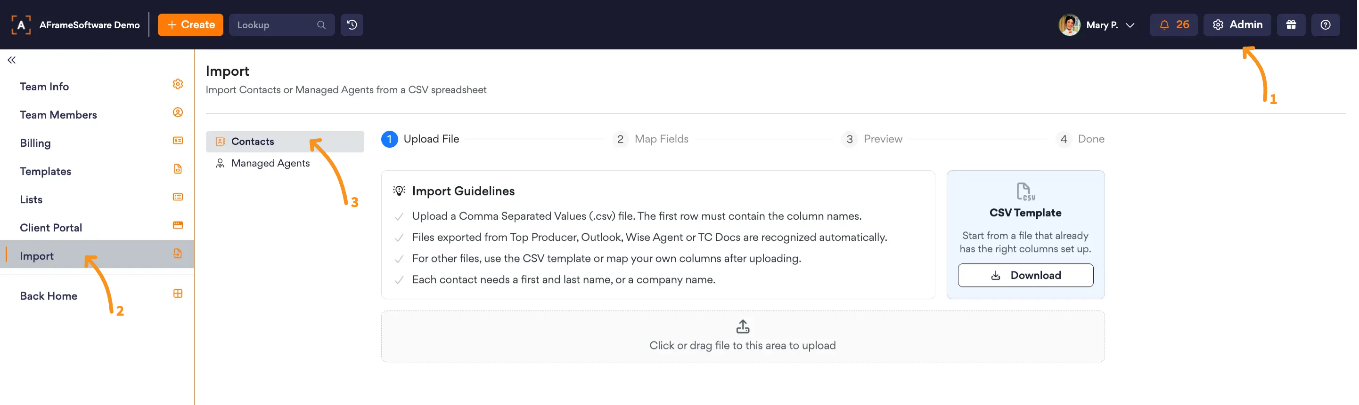1359x405 pixels.
Task: Click the Team Info gear icon
Action: click(178, 84)
